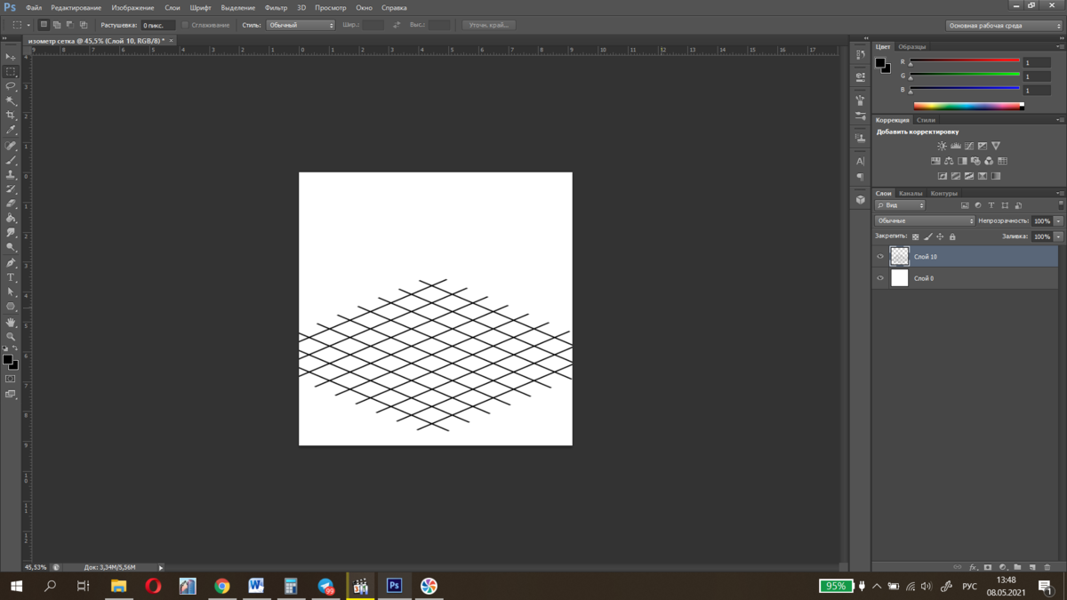Screen dimensions: 1067x600
Task: Add a layer style with fx button
Action: click(973, 567)
